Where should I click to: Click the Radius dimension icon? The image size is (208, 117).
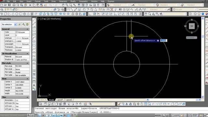click(x=84, y=9)
